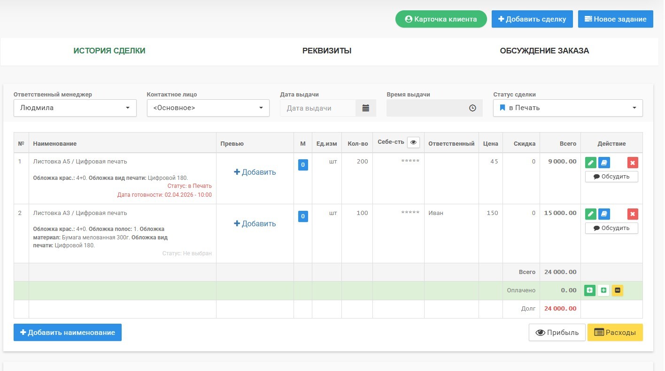
Task: Click the readiness date 02.04.2026 - 10:00
Action: [188, 195]
